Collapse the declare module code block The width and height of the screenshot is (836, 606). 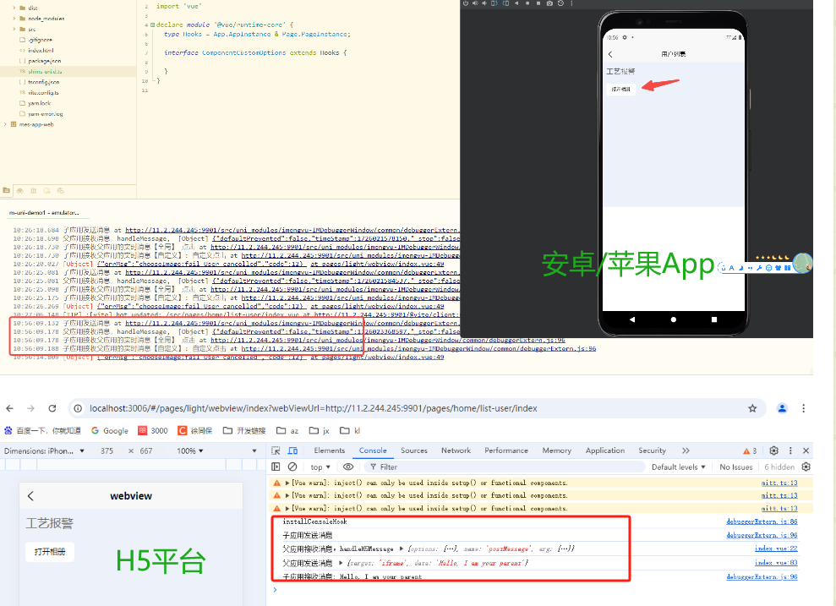(x=152, y=25)
